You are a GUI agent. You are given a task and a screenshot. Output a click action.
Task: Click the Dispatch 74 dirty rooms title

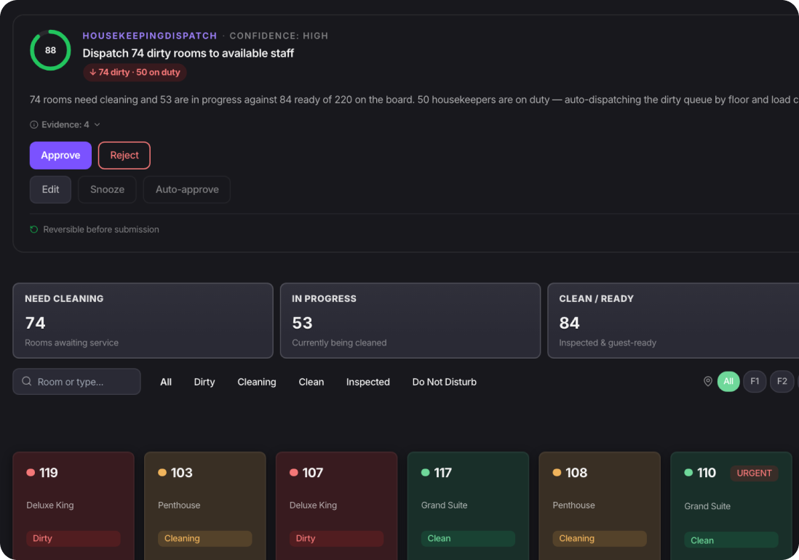click(188, 53)
